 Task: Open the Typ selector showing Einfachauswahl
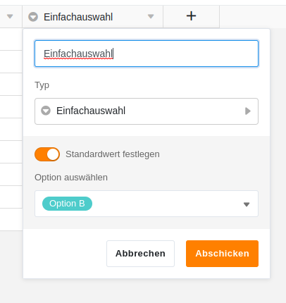pyautogui.click(x=147, y=111)
